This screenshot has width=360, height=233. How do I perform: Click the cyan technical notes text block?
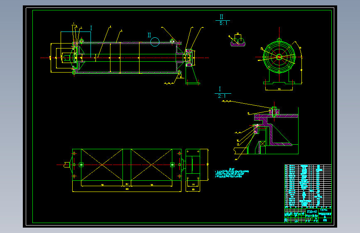coord(232,173)
